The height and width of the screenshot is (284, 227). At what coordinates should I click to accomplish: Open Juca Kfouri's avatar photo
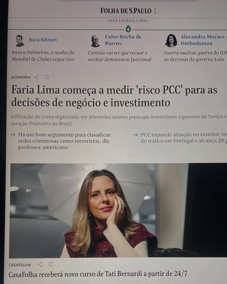click(x=20, y=41)
